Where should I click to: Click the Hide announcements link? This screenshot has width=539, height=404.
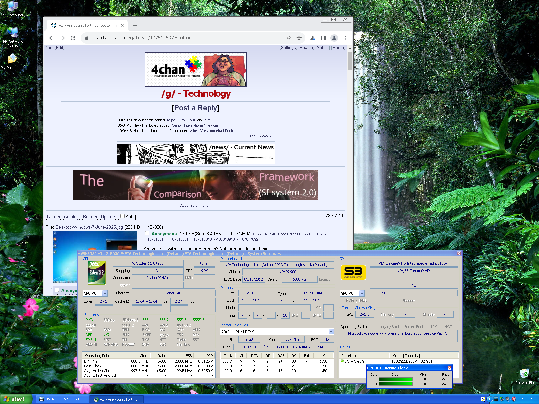pyautogui.click(x=252, y=136)
